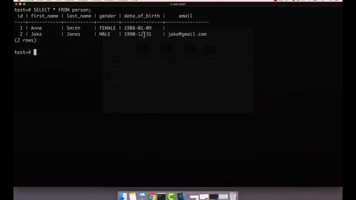356x200 pixels.
Task: Click the email 'jake@gmail.com'
Action: tap(187, 34)
